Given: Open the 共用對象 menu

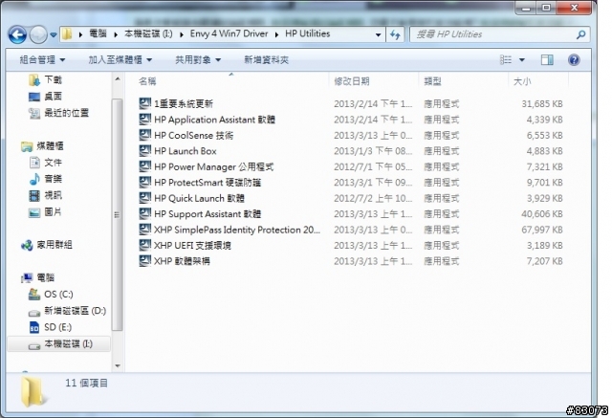Looking at the screenshot, I should coord(198,60).
